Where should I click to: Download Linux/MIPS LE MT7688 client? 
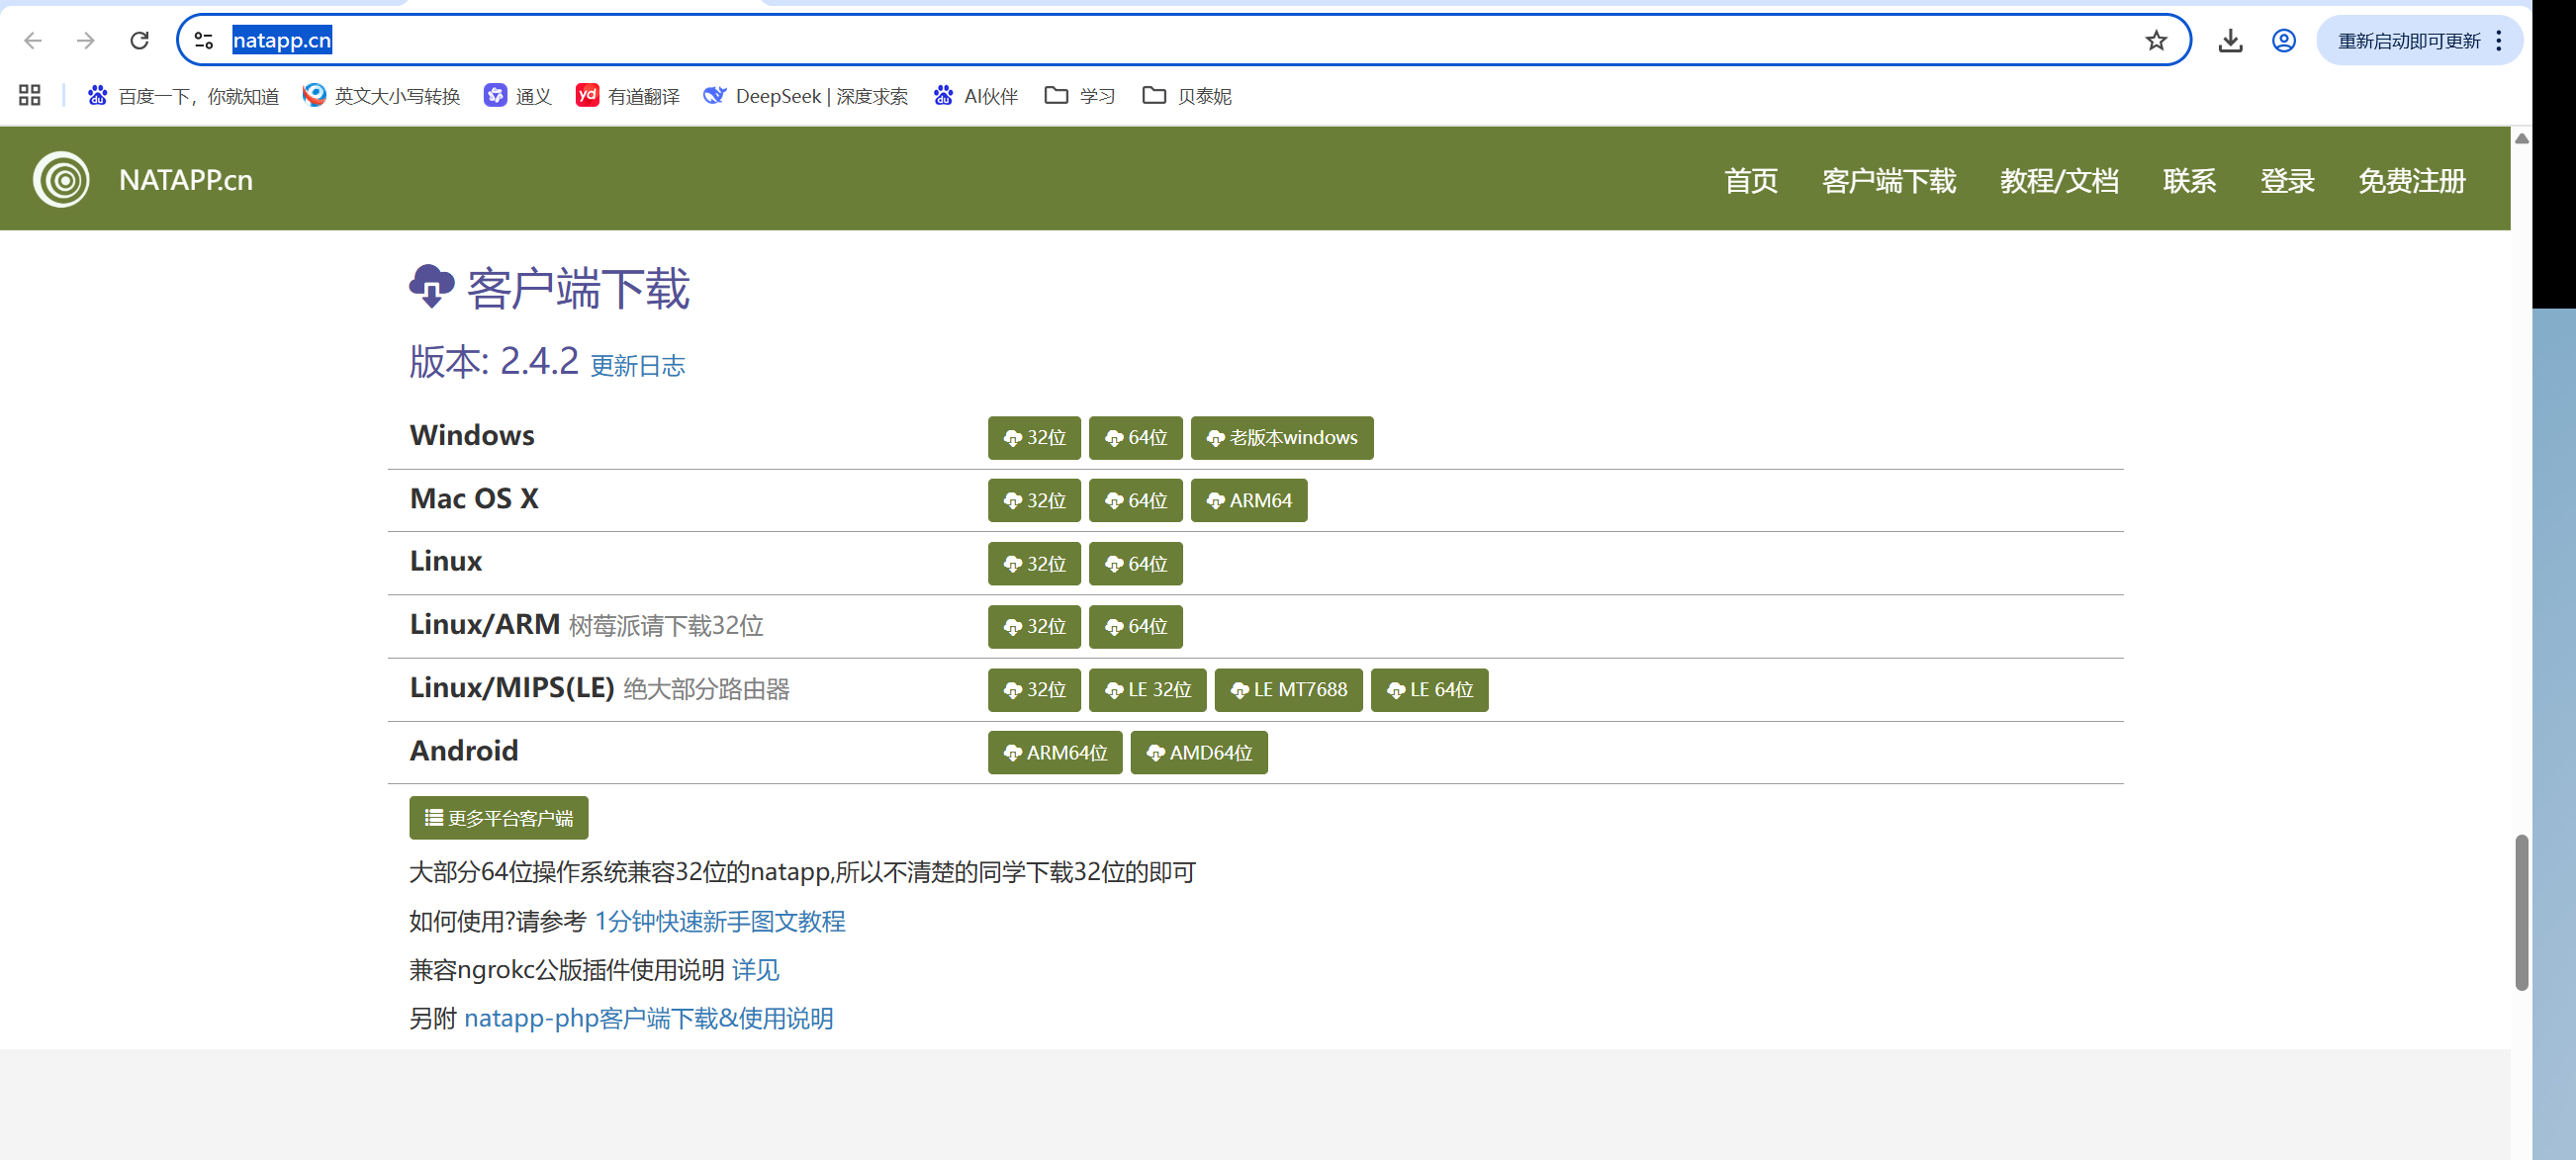tap(1287, 690)
